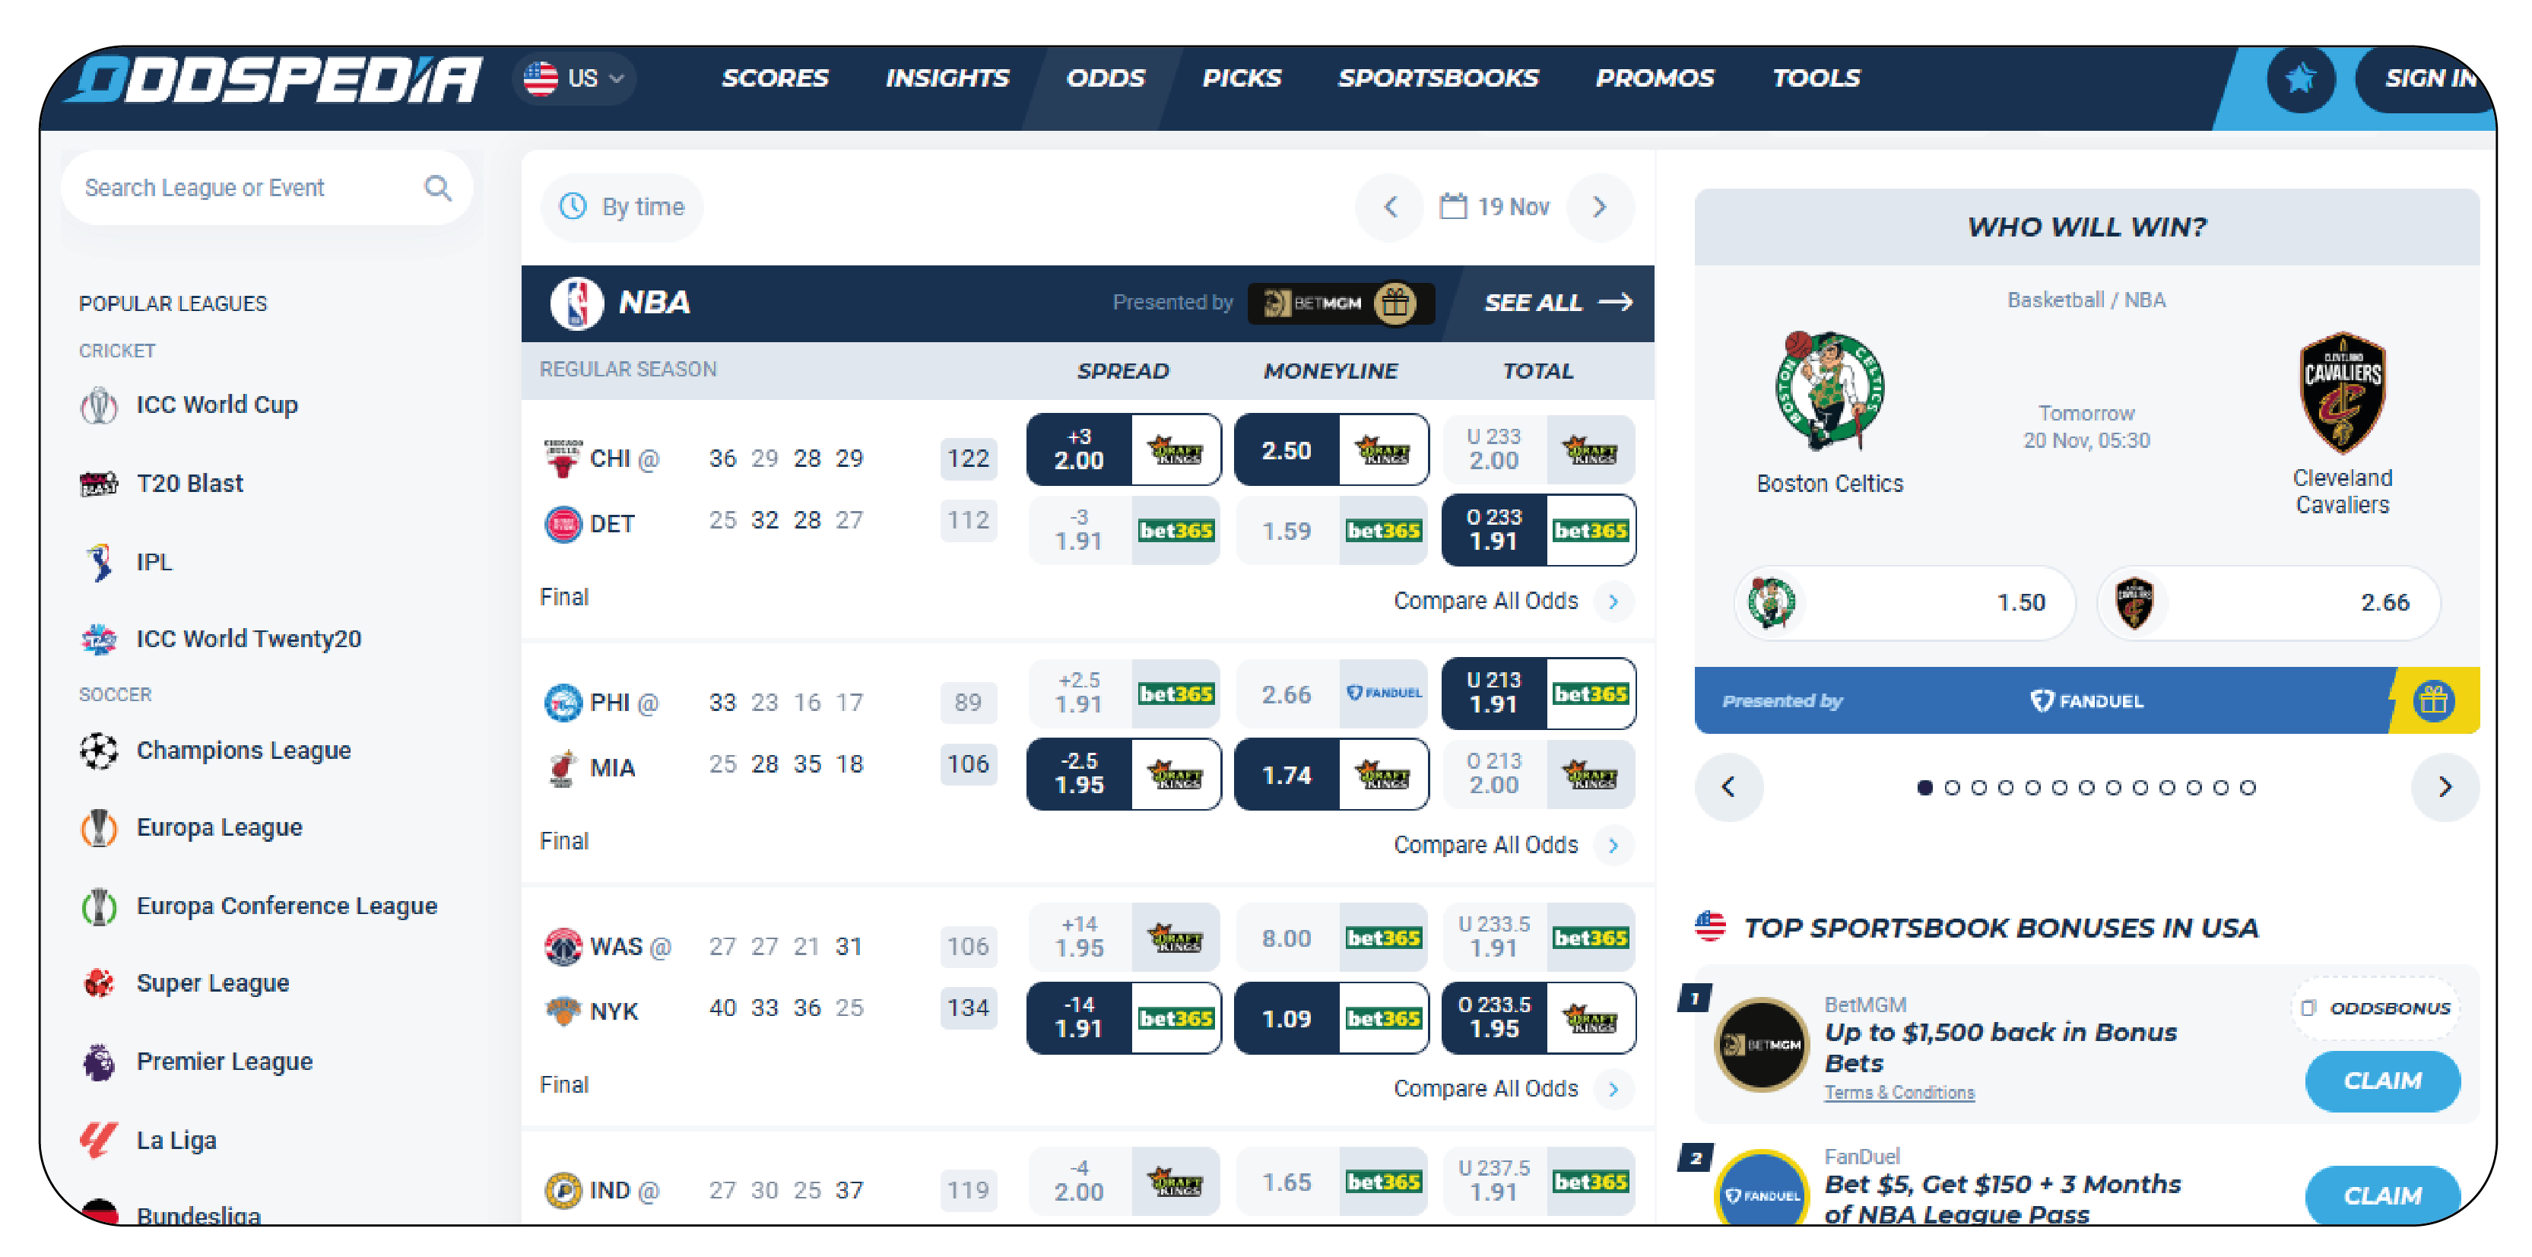Open the US country selector dropdown

[x=574, y=78]
